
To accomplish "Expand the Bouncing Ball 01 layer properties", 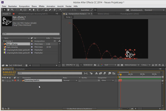I will 13,80.
